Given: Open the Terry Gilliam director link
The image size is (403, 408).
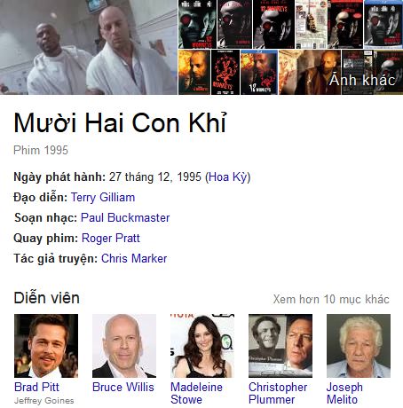Looking at the screenshot, I should [x=103, y=198].
